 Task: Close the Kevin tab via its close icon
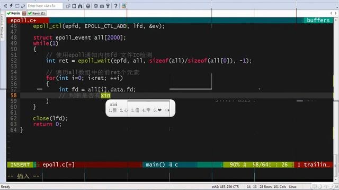24,13
